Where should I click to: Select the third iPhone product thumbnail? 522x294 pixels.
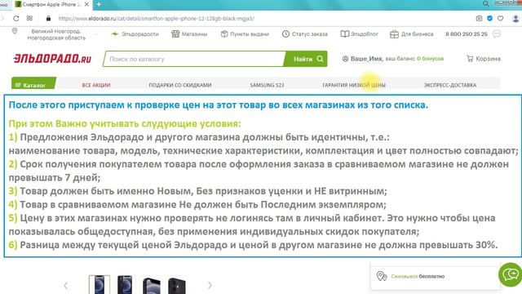[151, 285]
